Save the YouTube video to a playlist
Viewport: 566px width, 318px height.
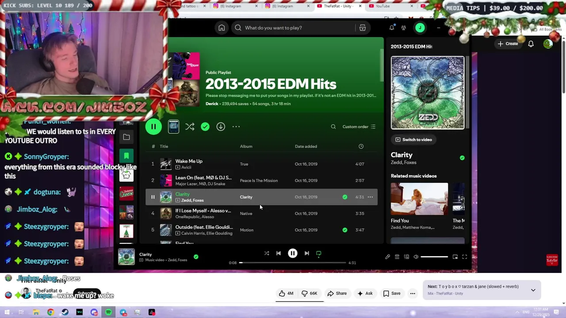pos(392,293)
